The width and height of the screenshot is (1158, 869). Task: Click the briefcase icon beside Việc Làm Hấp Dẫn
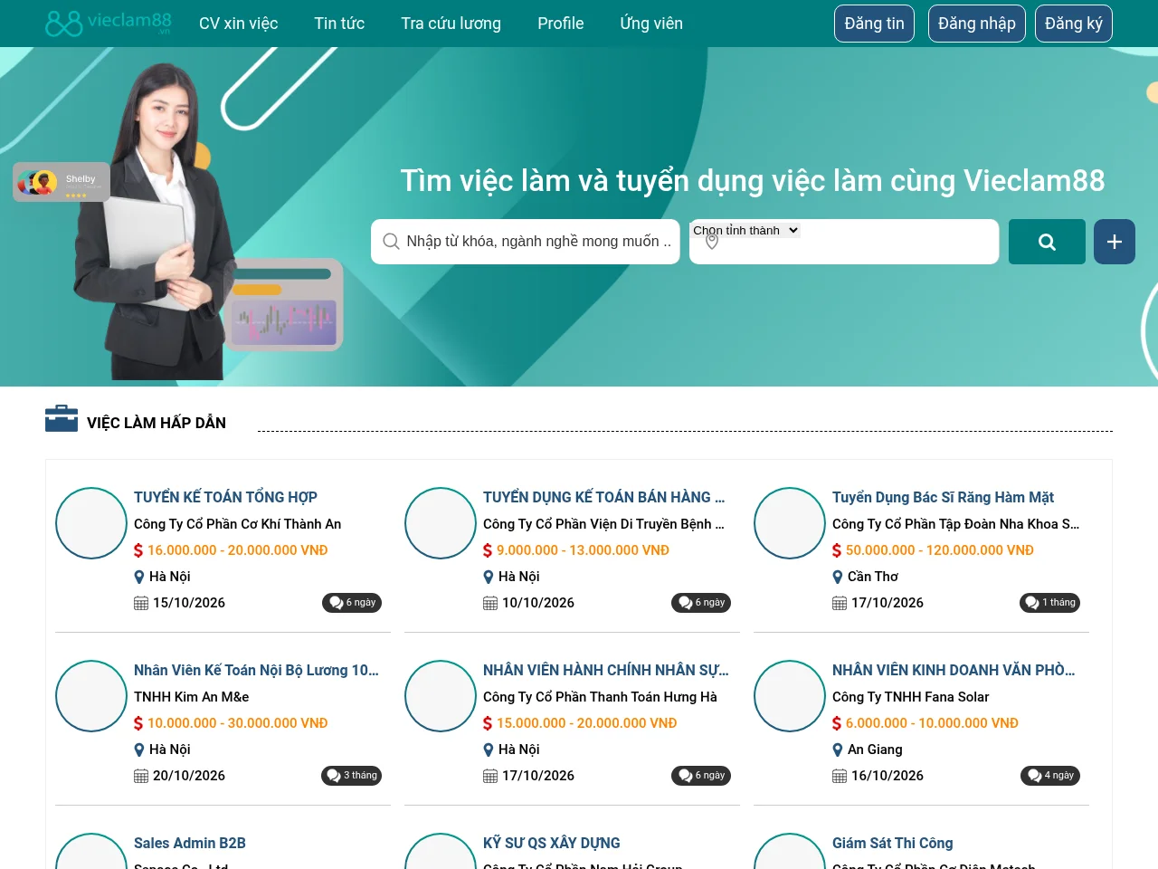click(x=62, y=418)
